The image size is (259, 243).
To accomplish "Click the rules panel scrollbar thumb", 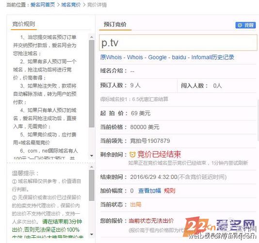I will 92,84.
